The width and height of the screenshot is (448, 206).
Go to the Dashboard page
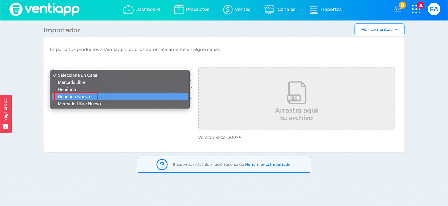pyautogui.click(x=142, y=10)
